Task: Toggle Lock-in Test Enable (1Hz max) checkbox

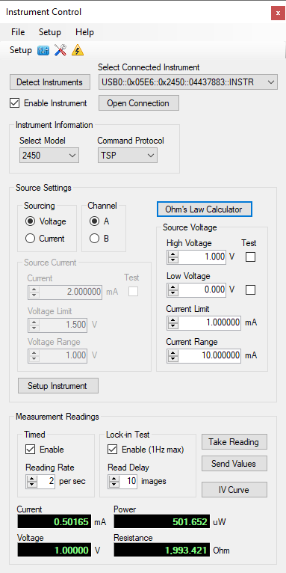Action: point(112,450)
